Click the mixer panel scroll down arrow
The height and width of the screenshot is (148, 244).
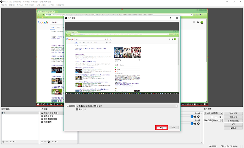point(202,142)
